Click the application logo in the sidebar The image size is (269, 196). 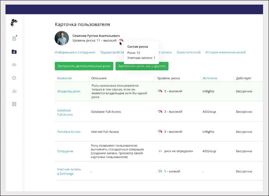(x=14, y=23)
